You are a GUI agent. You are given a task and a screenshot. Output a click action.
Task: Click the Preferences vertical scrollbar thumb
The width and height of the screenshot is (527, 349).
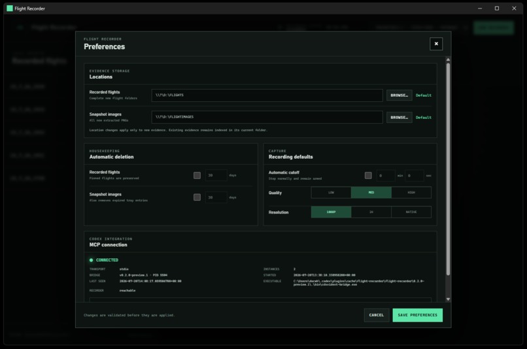coord(448,169)
